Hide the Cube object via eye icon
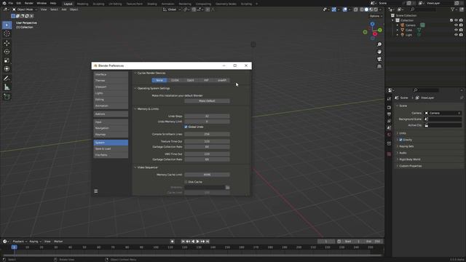 (x=456, y=30)
